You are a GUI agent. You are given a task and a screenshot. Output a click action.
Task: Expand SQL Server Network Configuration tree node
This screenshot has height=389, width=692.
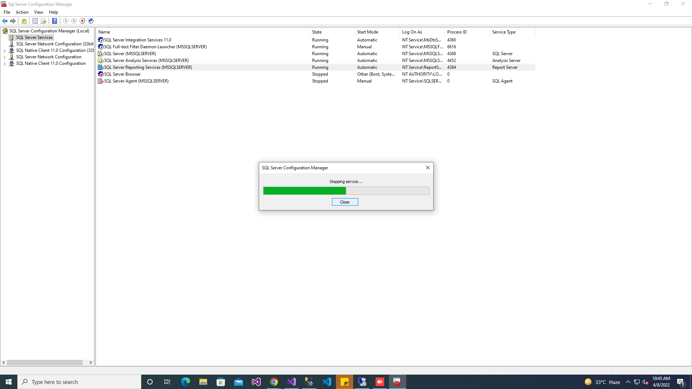[4, 57]
